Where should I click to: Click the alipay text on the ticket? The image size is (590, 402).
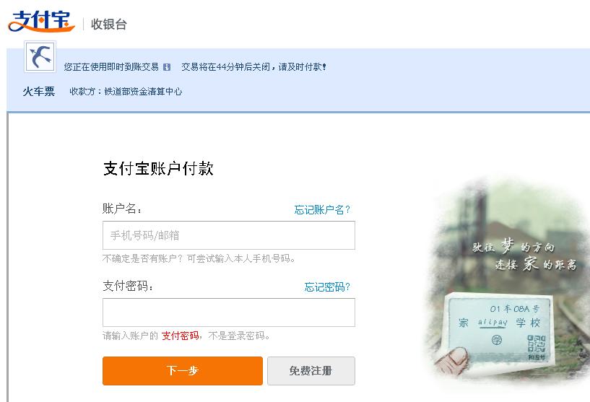click(493, 323)
